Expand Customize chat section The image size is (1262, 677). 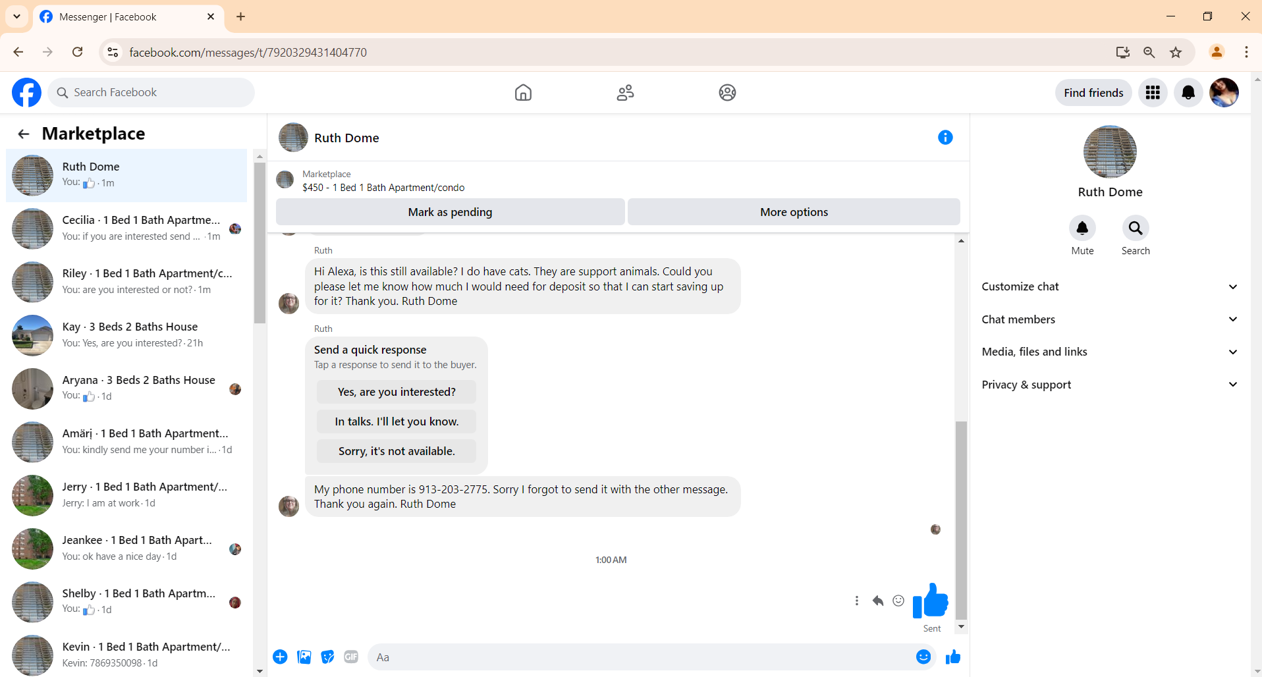coord(1110,286)
